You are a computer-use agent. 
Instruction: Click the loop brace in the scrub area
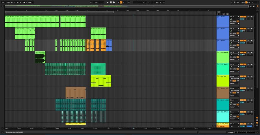[x=59, y=12]
